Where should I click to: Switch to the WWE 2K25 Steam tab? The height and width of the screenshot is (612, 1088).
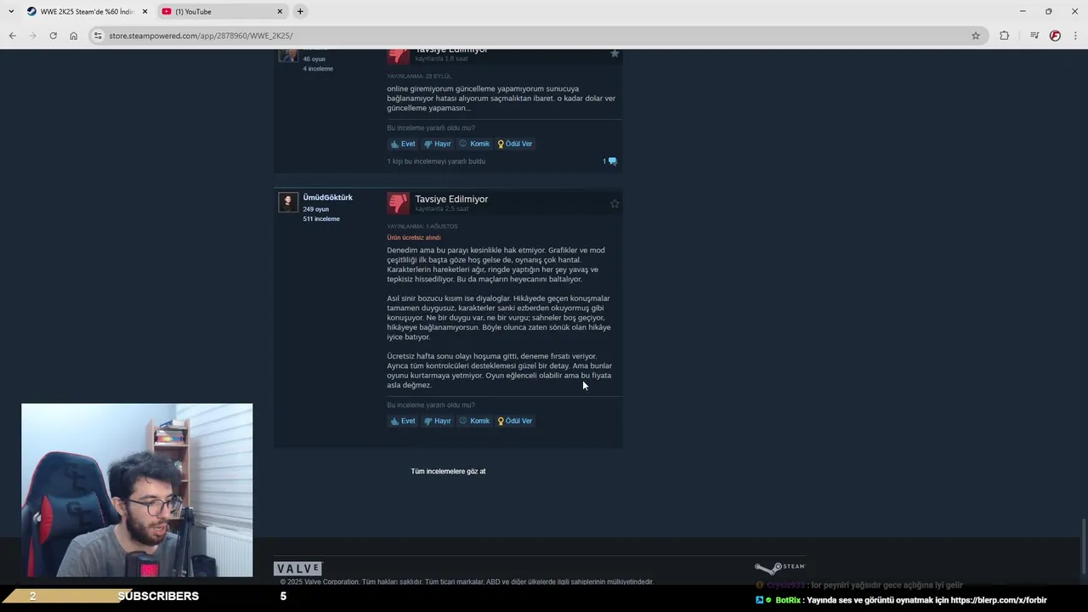coord(87,11)
